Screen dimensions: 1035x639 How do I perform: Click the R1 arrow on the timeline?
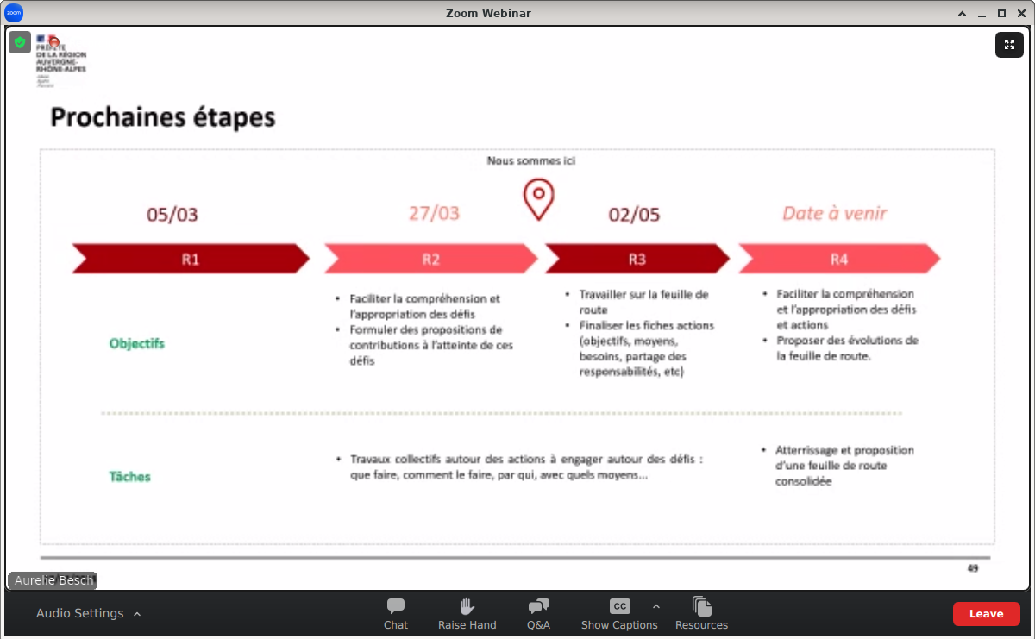(x=191, y=259)
